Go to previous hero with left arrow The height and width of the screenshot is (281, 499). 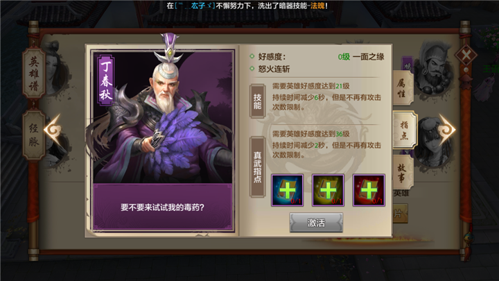click(53, 130)
